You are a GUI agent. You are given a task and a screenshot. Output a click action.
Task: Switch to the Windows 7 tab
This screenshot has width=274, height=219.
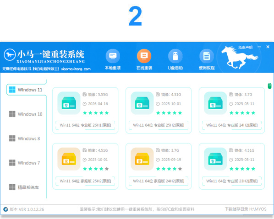24,163
